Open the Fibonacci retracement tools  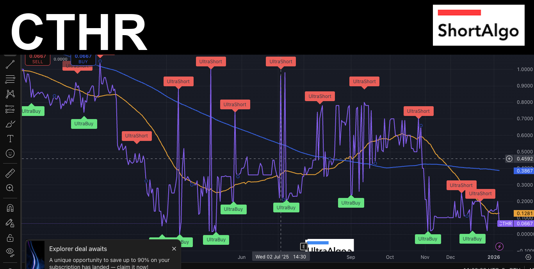[10, 79]
